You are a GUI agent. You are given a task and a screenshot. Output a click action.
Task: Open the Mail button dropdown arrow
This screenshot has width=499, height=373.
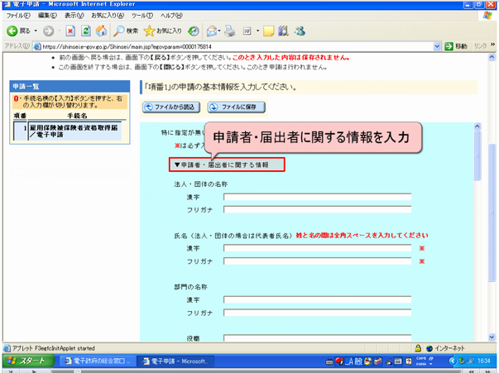pos(219,31)
